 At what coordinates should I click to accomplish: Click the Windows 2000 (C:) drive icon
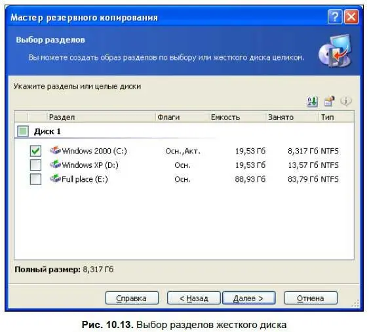point(55,150)
